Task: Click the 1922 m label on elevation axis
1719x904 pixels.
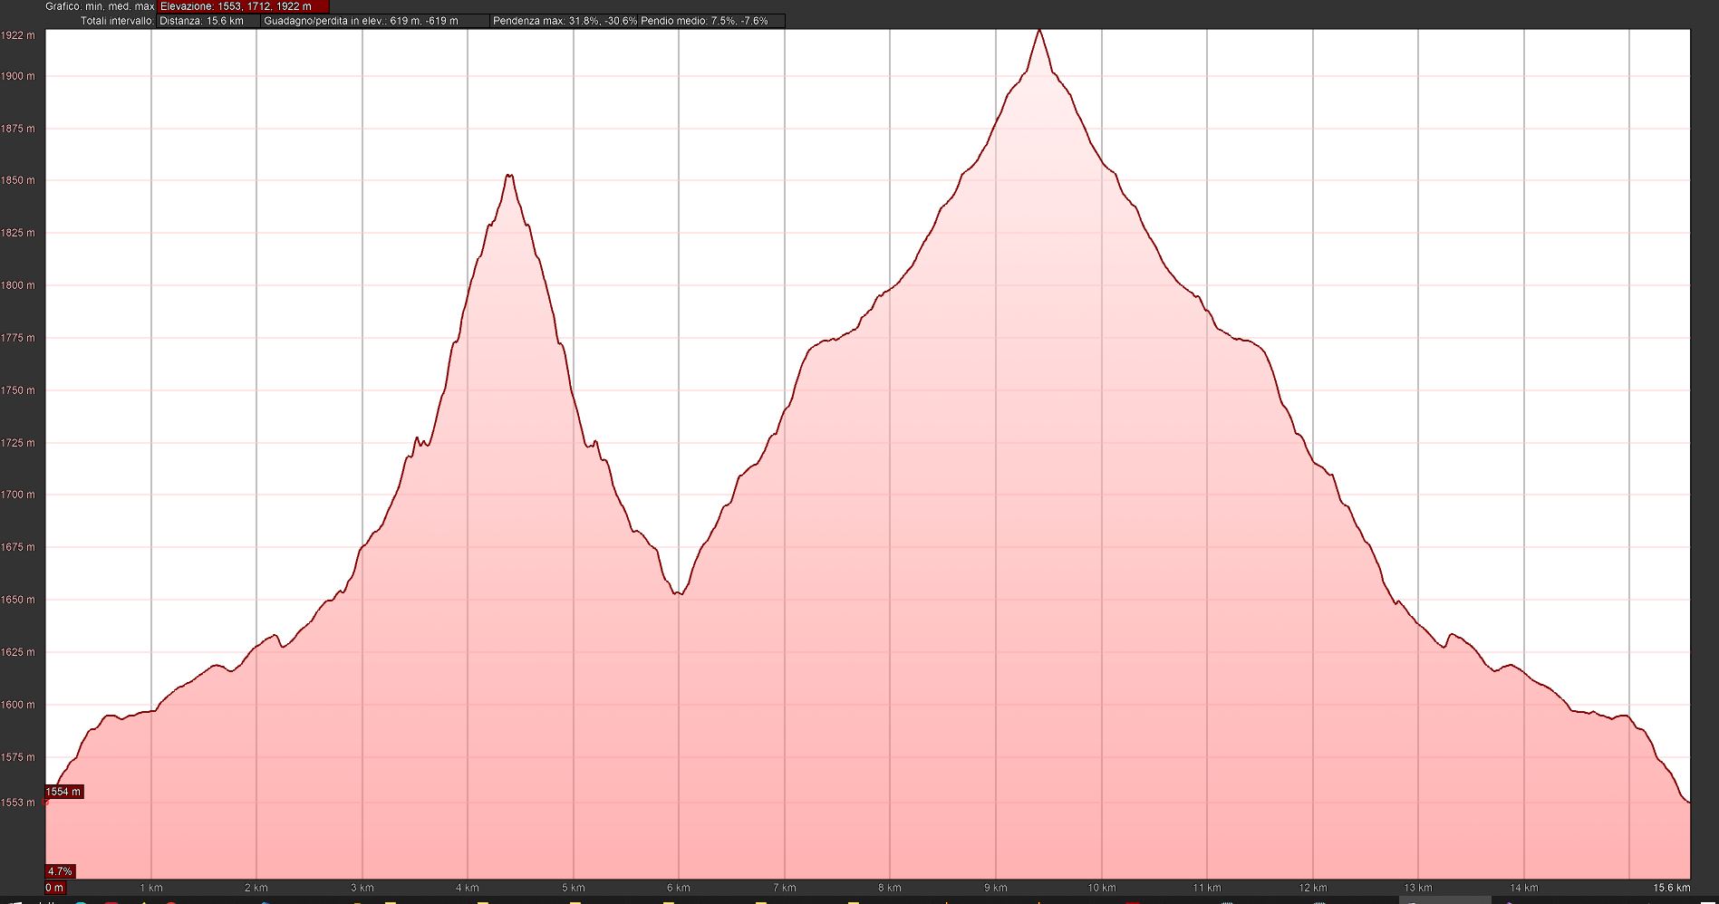Action: pyautogui.click(x=18, y=36)
